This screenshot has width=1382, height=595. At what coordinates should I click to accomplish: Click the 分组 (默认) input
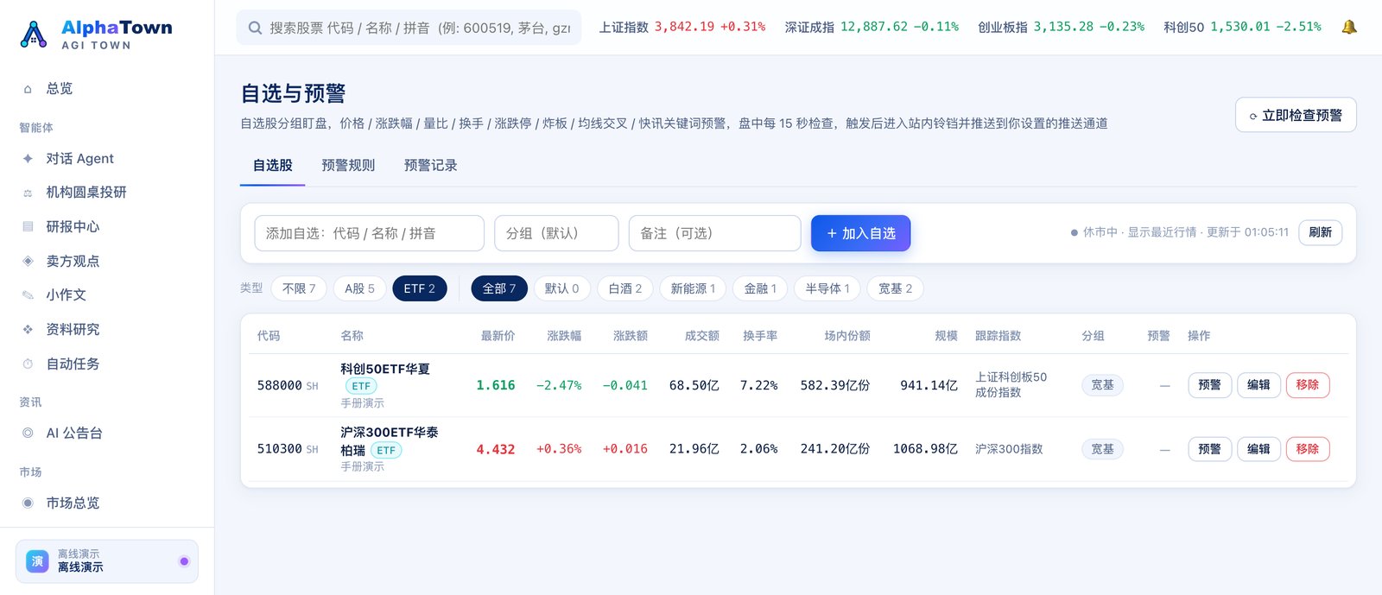pos(556,233)
